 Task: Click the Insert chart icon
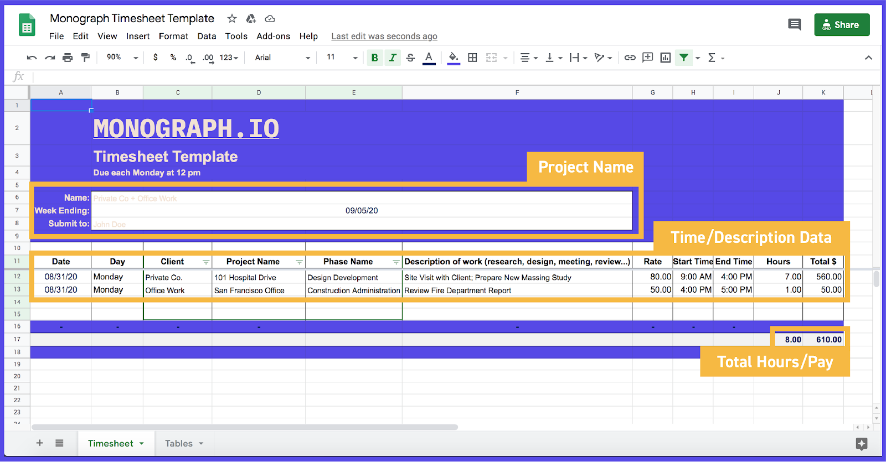(x=666, y=58)
